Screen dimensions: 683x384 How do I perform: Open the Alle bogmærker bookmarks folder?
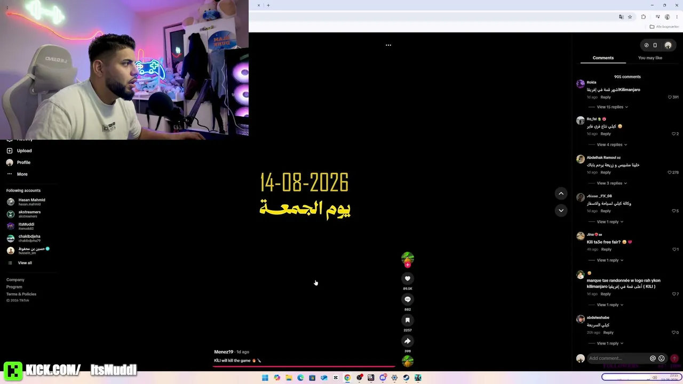(664, 27)
